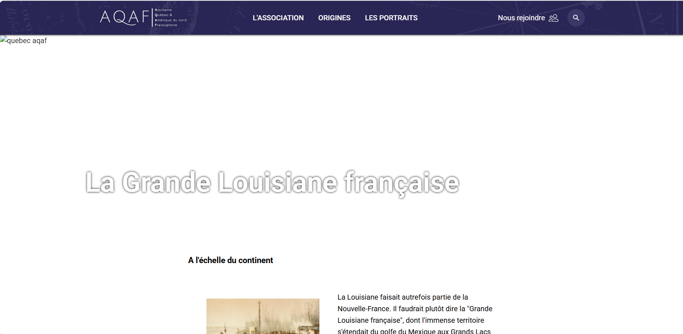Click the people icon beside Nous rejoindre
The image size is (683, 334).
[x=553, y=18]
